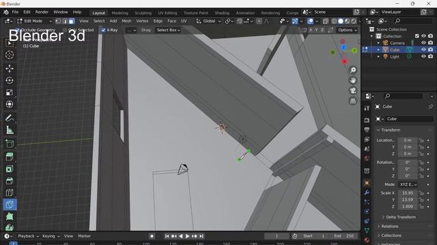Activate the Bevel tool
437x245 pixels.
click(x=10, y=180)
